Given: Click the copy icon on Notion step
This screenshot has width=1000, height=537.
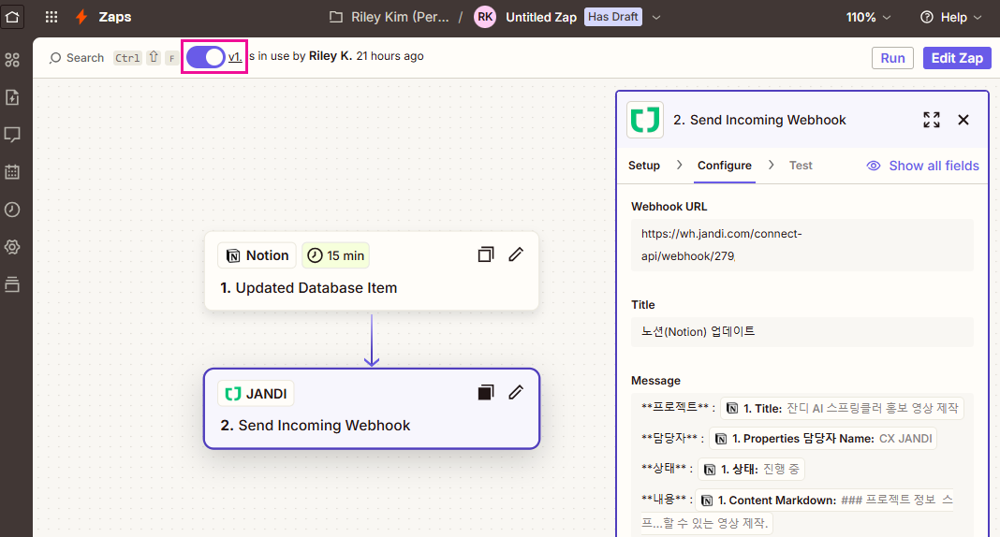Looking at the screenshot, I should (485, 254).
